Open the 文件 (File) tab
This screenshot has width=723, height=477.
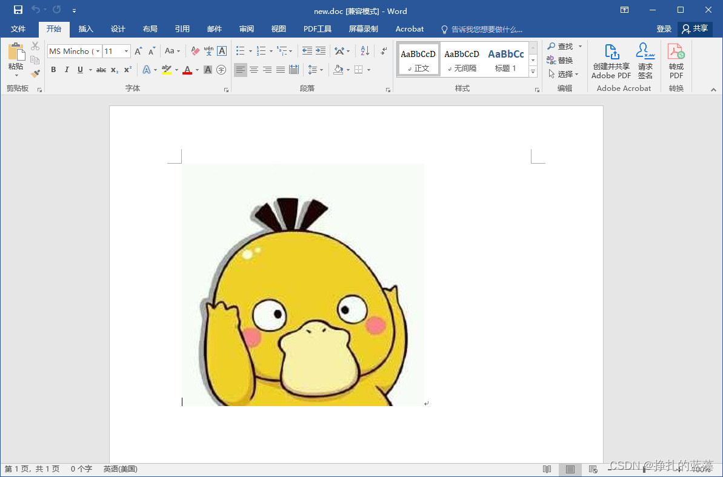(x=18, y=29)
